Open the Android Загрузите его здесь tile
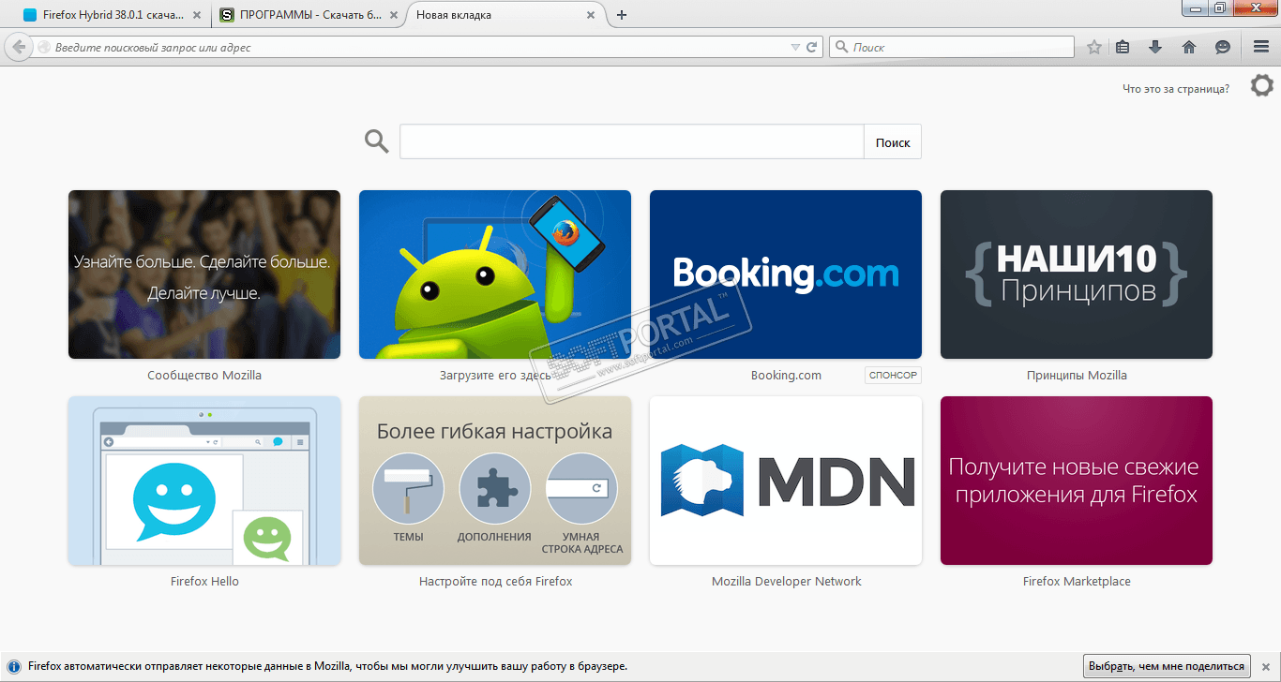The height and width of the screenshot is (682, 1281). click(x=495, y=274)
